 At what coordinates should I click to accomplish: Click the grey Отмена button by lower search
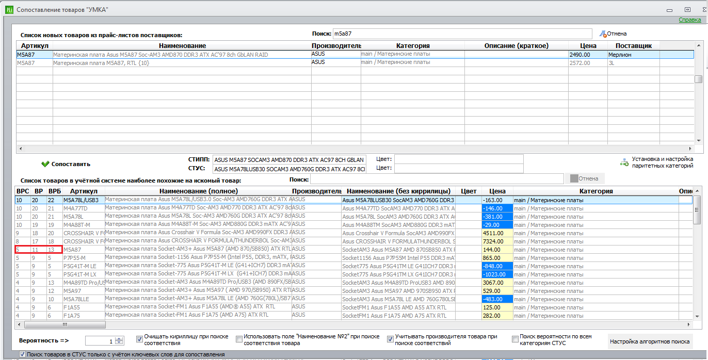pyautogui.click(x=584, y=178)
